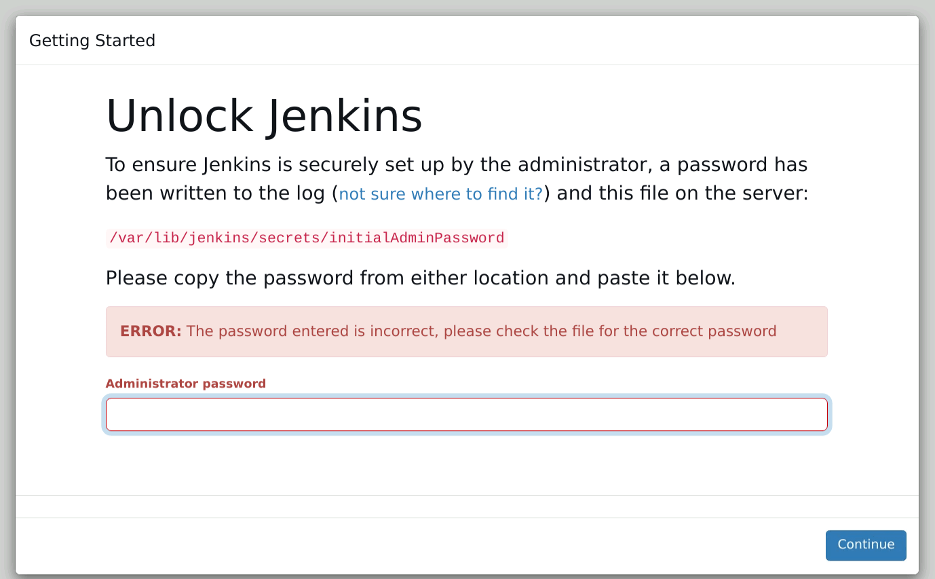Select the initialAdminPassword file path text

pos(305,238)
